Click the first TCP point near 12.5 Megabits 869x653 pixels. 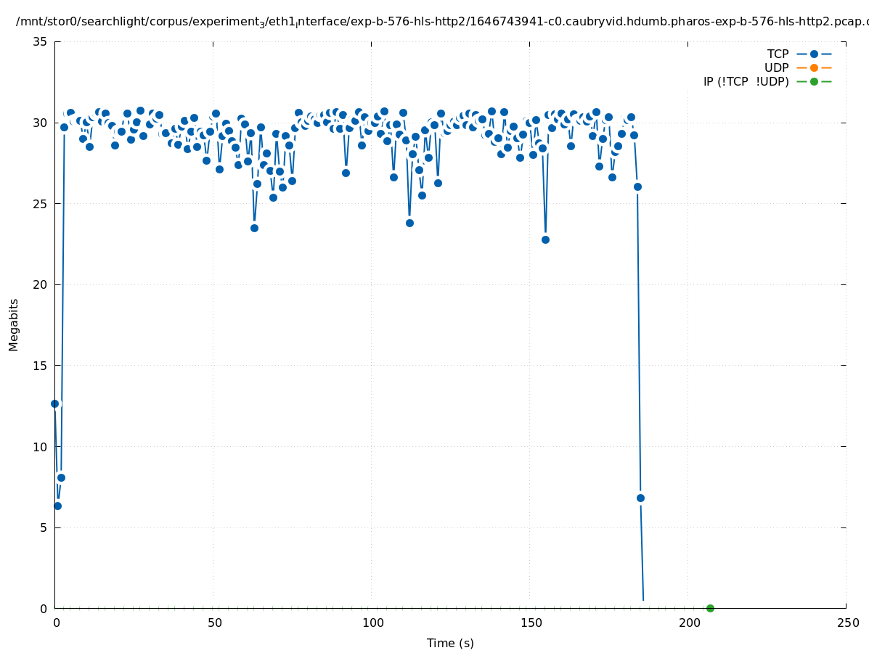point(54,403)
